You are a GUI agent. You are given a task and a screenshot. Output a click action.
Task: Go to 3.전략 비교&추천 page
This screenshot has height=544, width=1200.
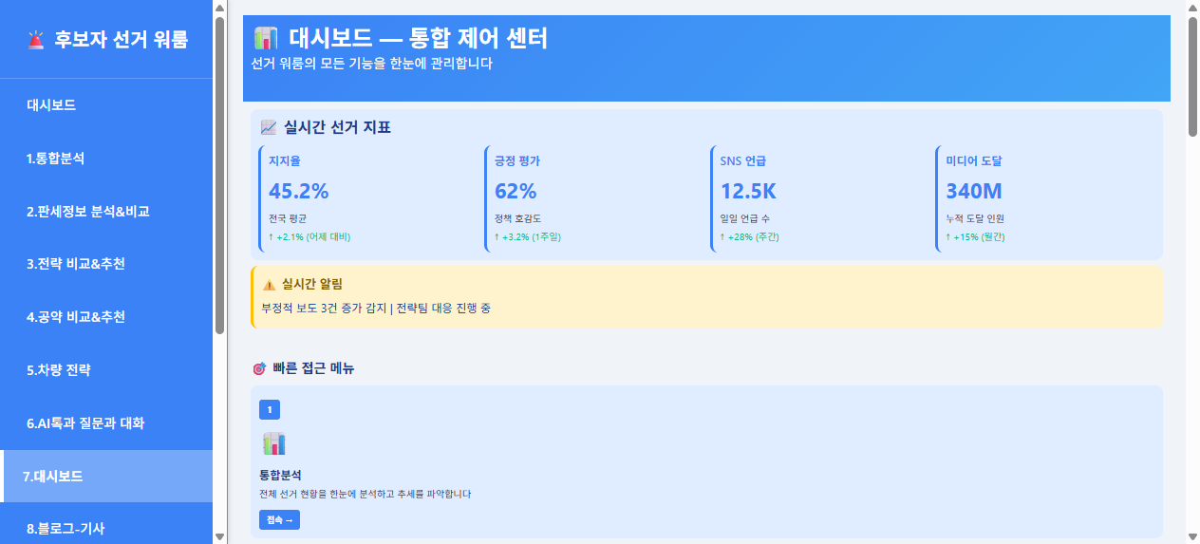[75, 264]
